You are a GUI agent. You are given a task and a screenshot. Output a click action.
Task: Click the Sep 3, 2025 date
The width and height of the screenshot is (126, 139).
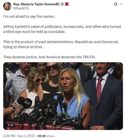click(x=26, y=136)
